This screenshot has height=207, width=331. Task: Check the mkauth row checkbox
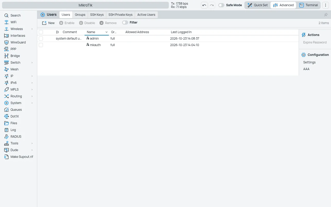pyautogui.click(x=41, y=45)
